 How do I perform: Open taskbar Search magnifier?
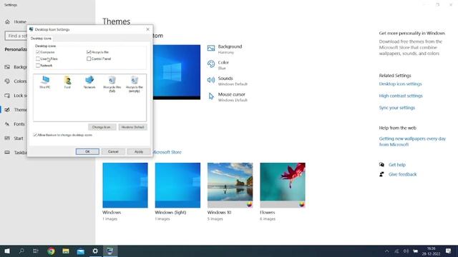(21, 251)
